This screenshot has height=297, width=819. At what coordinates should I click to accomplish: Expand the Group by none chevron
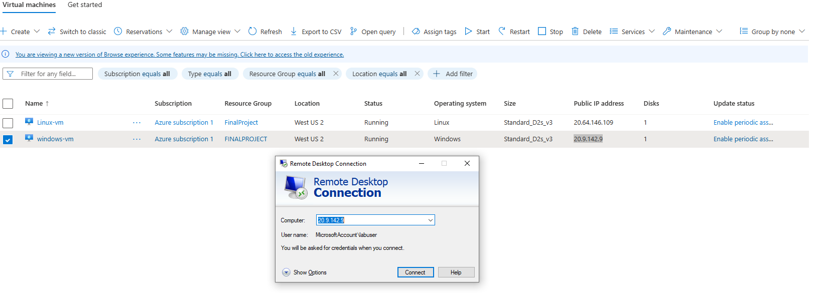[802, 31]
